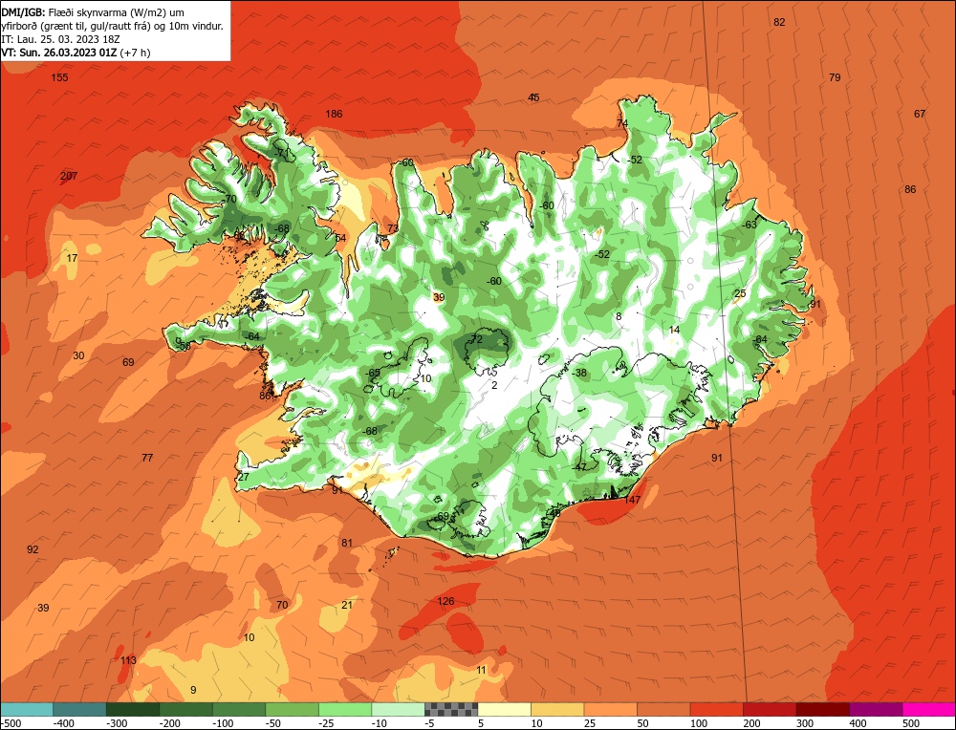Click the legend label '-500'
The width and height of the screenshot is (956, 730).
click(x=11, y=723)
